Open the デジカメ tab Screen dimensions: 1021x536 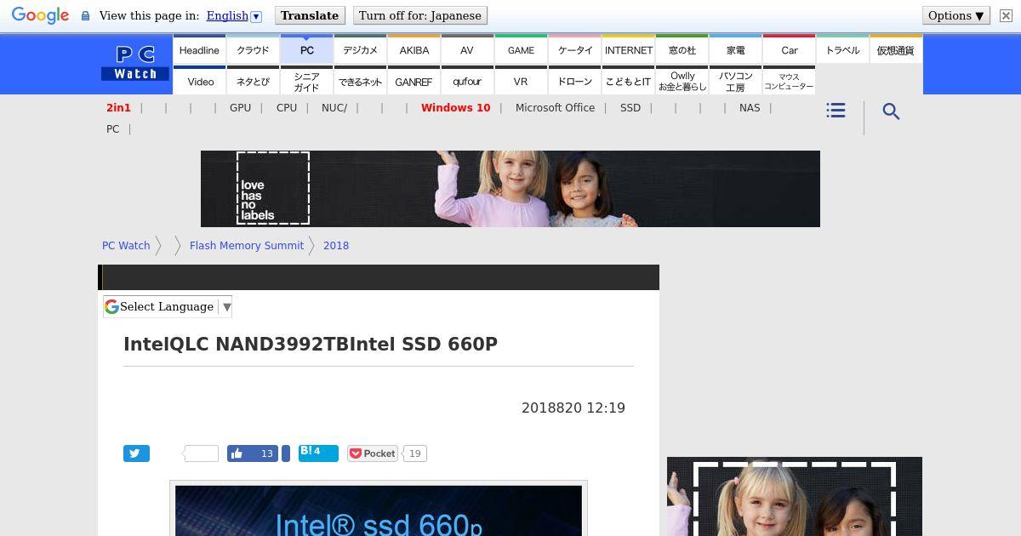[361, 50]
